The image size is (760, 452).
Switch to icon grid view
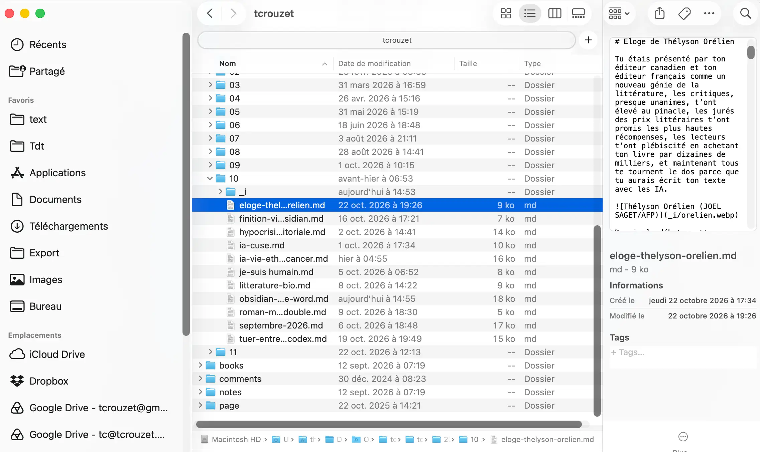tap(506, 14)
